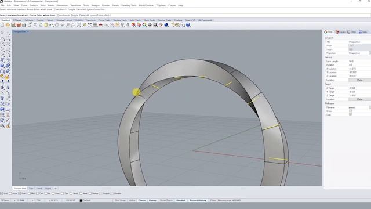Toggle the Near object snap checkbox
Viewport: 371px width, 209px height.
(10, 193)
